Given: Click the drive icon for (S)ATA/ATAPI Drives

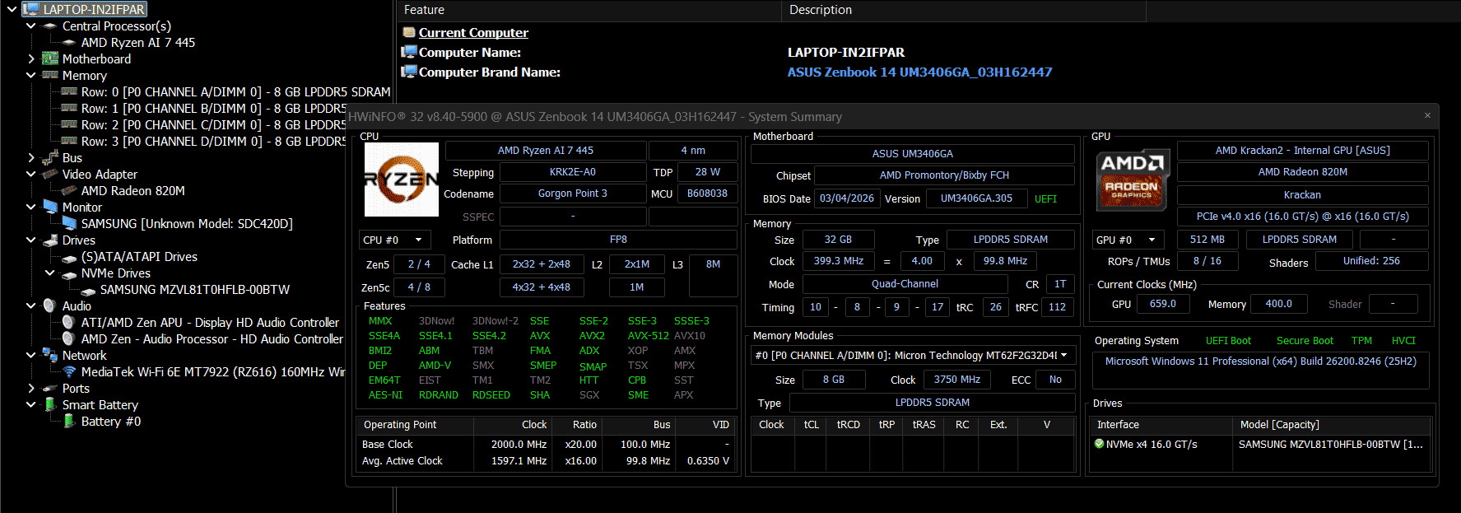Looking at the screenshot, I should coord(69,257).
